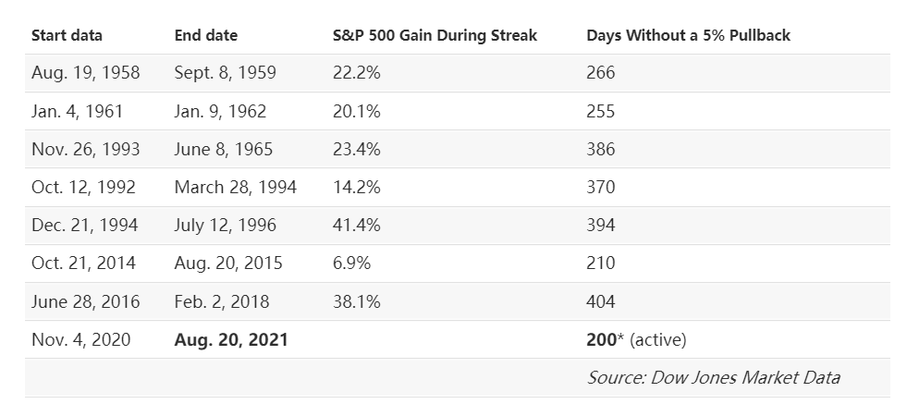Click the "Source: Dow Jones Market Data" text
907x404 pixels.
[713, 377]
